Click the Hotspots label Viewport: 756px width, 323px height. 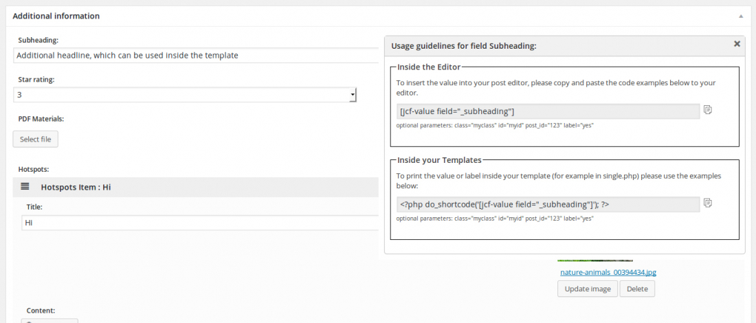pos(34,169)
